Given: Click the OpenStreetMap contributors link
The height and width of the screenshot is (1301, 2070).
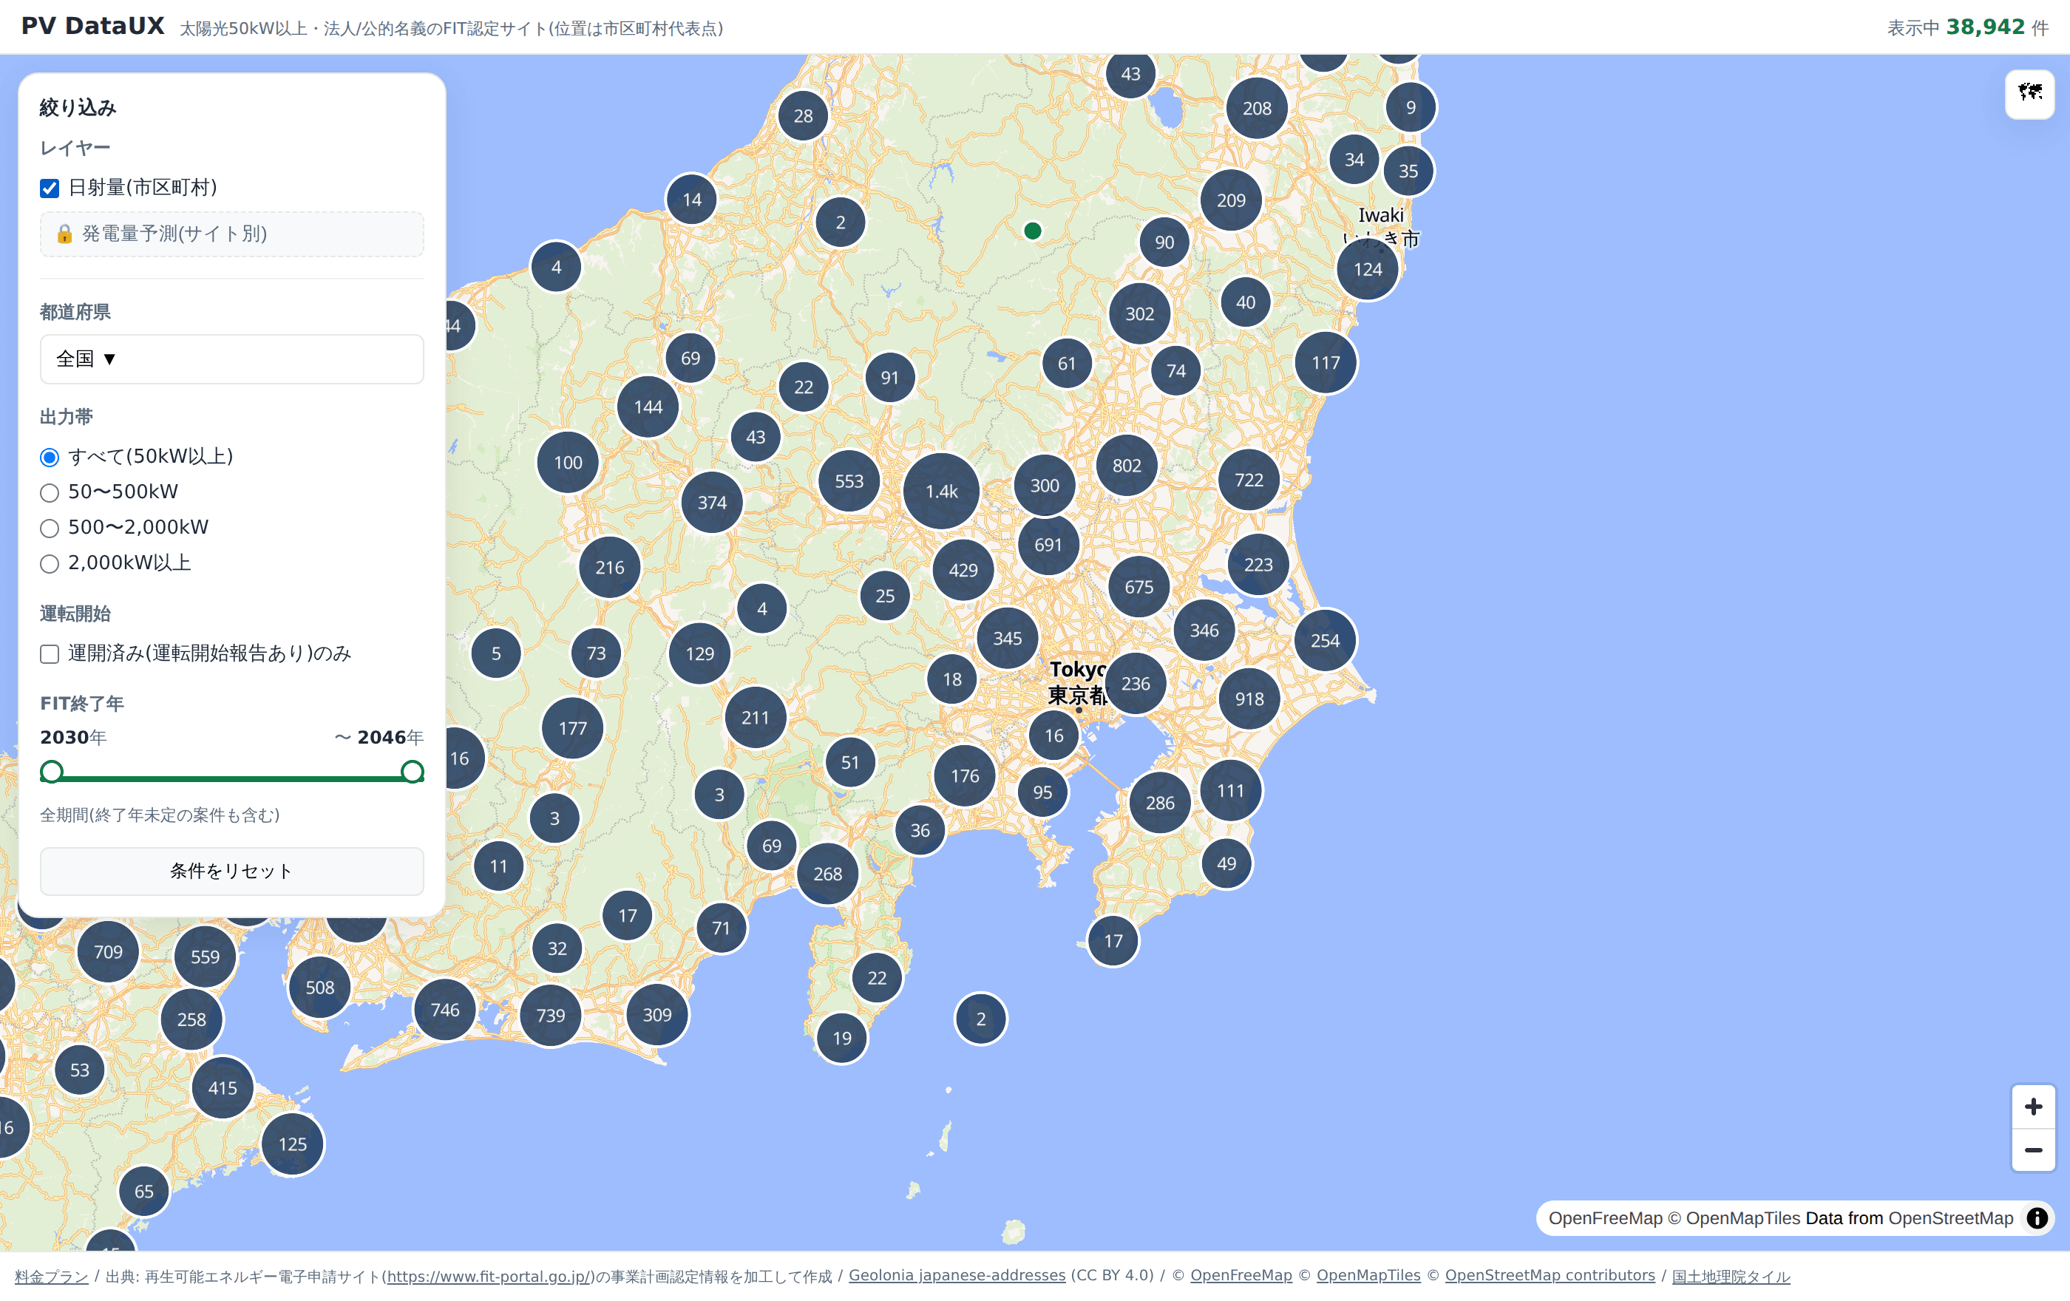Looking at the screenshot, I should pos(1549,1275).
